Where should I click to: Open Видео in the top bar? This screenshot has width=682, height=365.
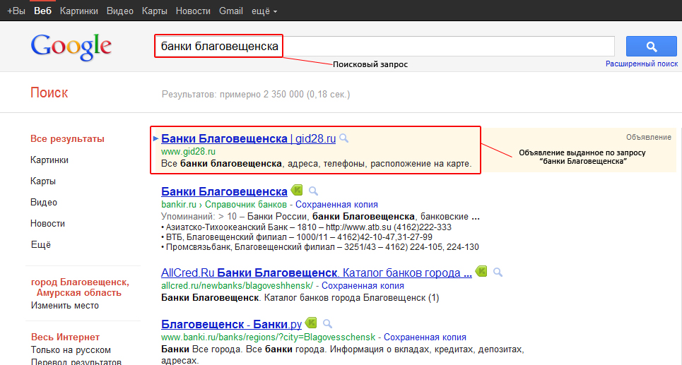click(x=120, y=11)
